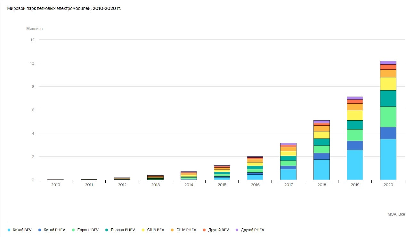The image size is (406, 237).
Task: Click the teal Европа PHEV segment of 2020 bar
Action: (x=388, y=98)
